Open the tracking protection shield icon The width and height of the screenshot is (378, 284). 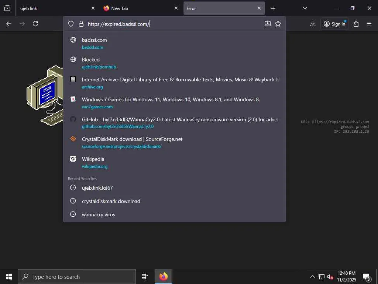tap(71, 24)
